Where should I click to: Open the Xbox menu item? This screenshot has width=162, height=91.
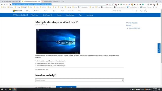(54, 11)
